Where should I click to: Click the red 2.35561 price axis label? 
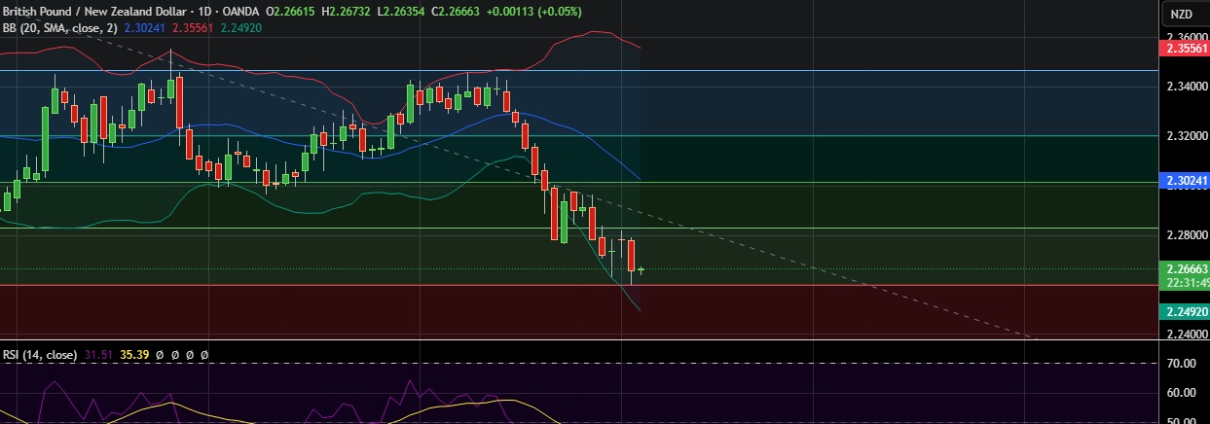coord(1187,48)
